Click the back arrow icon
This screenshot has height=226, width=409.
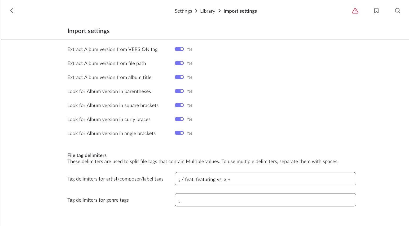[x=12, y=11]
